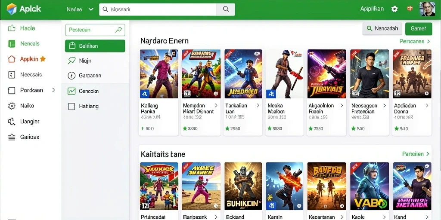This screenshot has height=220, width=441.
Task: Select Gatioas in the sidebar
Action: click(x=30, y=137)
